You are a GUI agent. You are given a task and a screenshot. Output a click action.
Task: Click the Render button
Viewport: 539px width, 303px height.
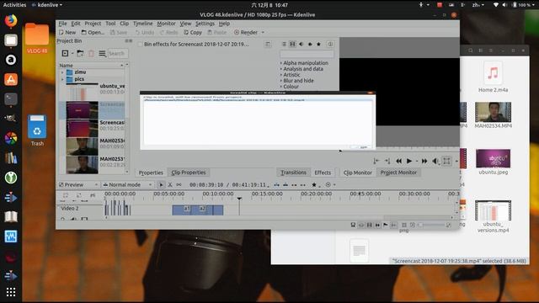[245, 33]
